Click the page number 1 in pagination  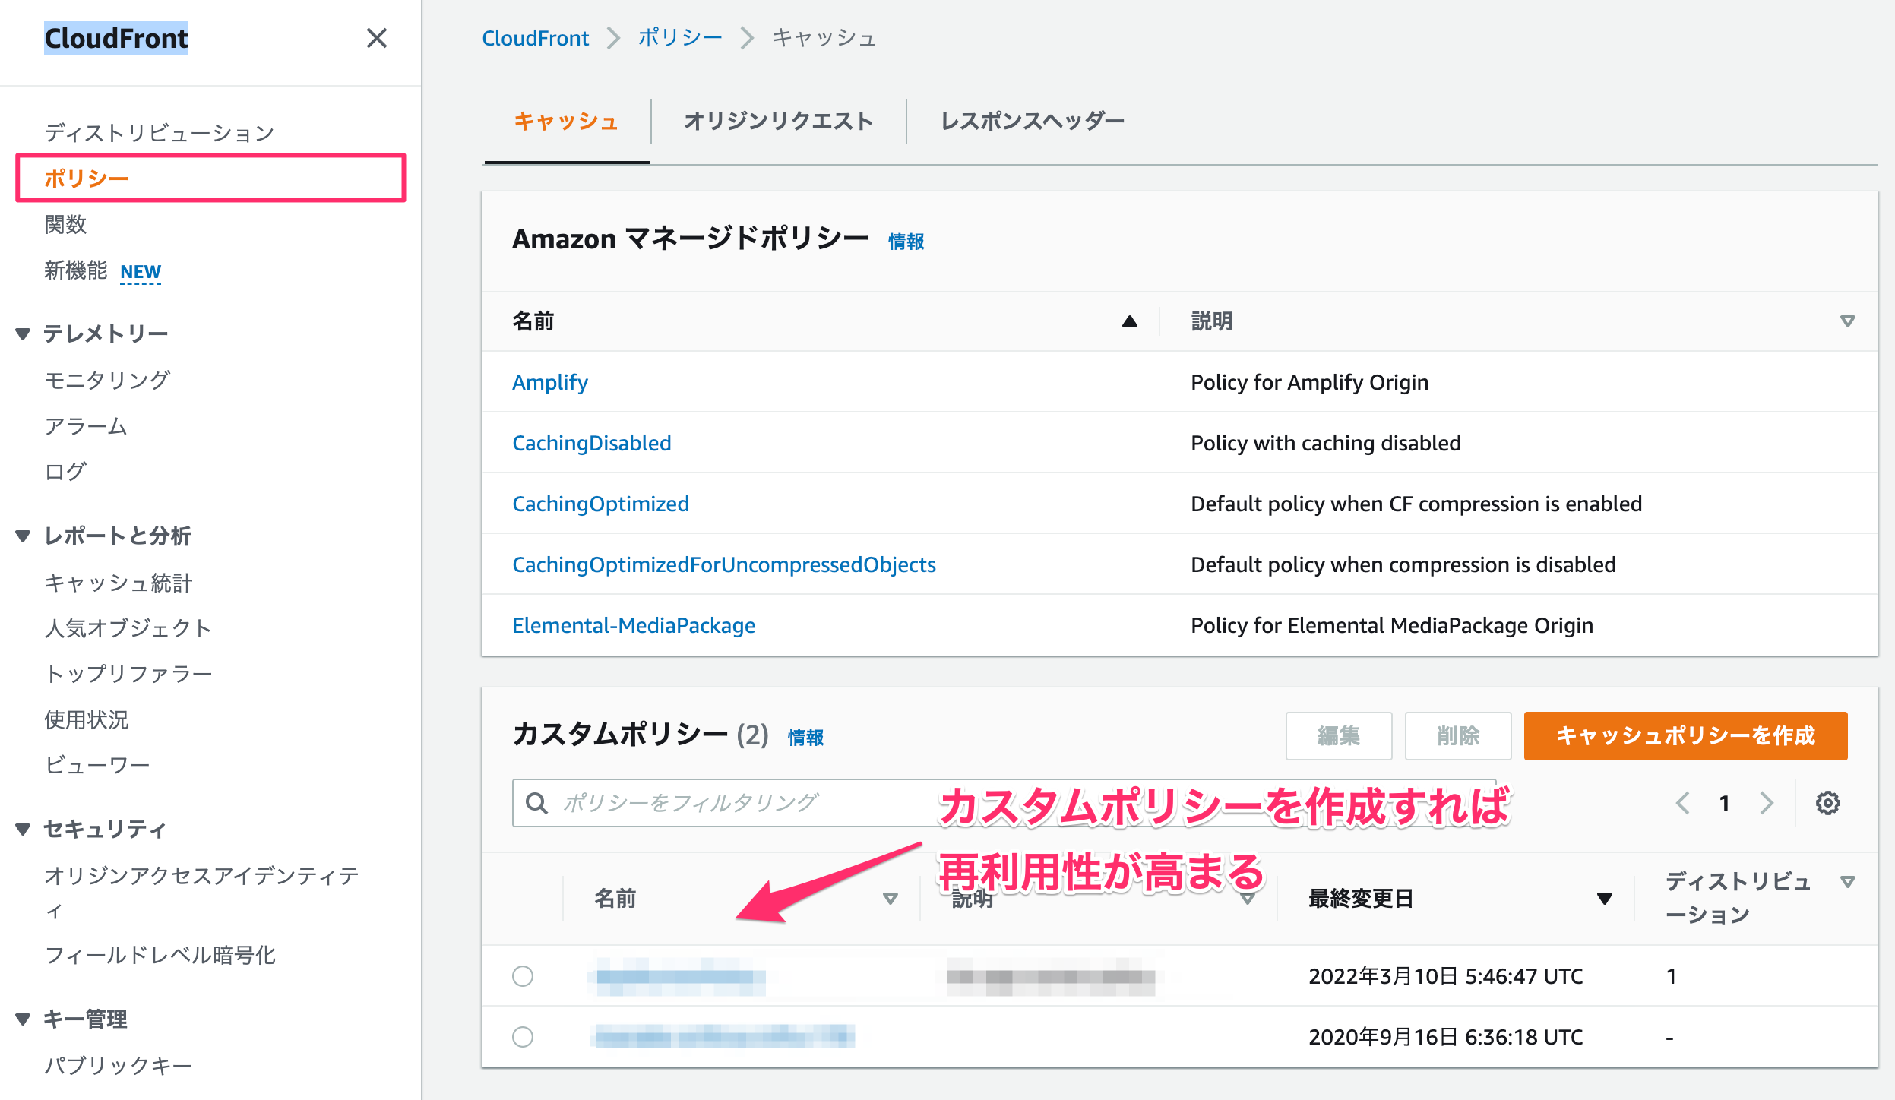1725,803
